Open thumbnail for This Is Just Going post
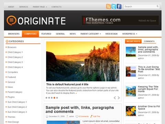 (x=131, y=72)
